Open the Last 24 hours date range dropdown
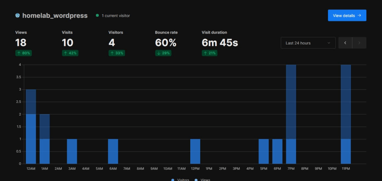The image size is (382, 181). 308,43
